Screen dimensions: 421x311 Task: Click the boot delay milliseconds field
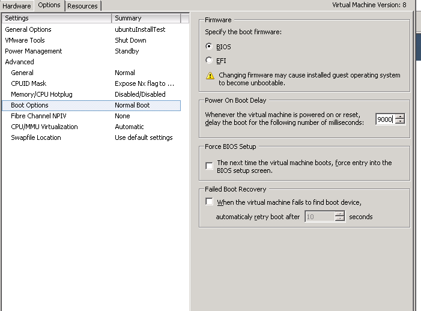coord(385,119)
